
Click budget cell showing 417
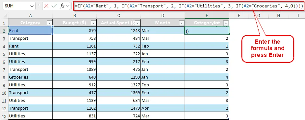[75, 93]
